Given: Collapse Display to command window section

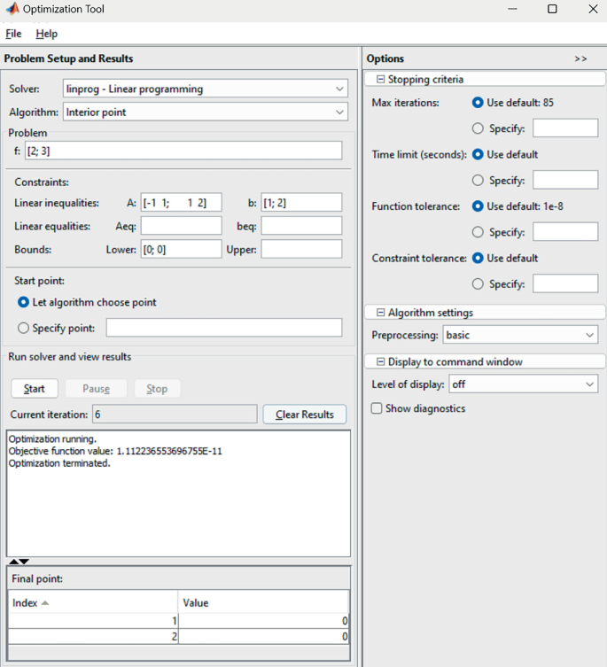Looking at the screenshot, I should pos(381,361).
